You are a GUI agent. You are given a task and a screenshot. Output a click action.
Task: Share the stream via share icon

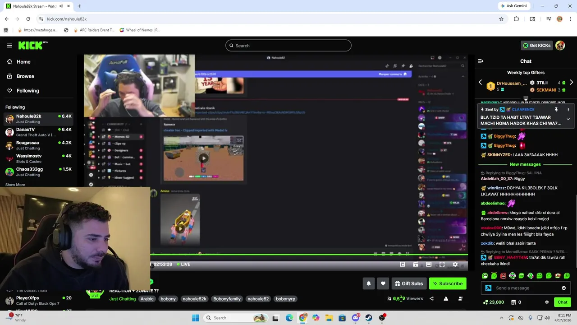(x=431, y=298)
